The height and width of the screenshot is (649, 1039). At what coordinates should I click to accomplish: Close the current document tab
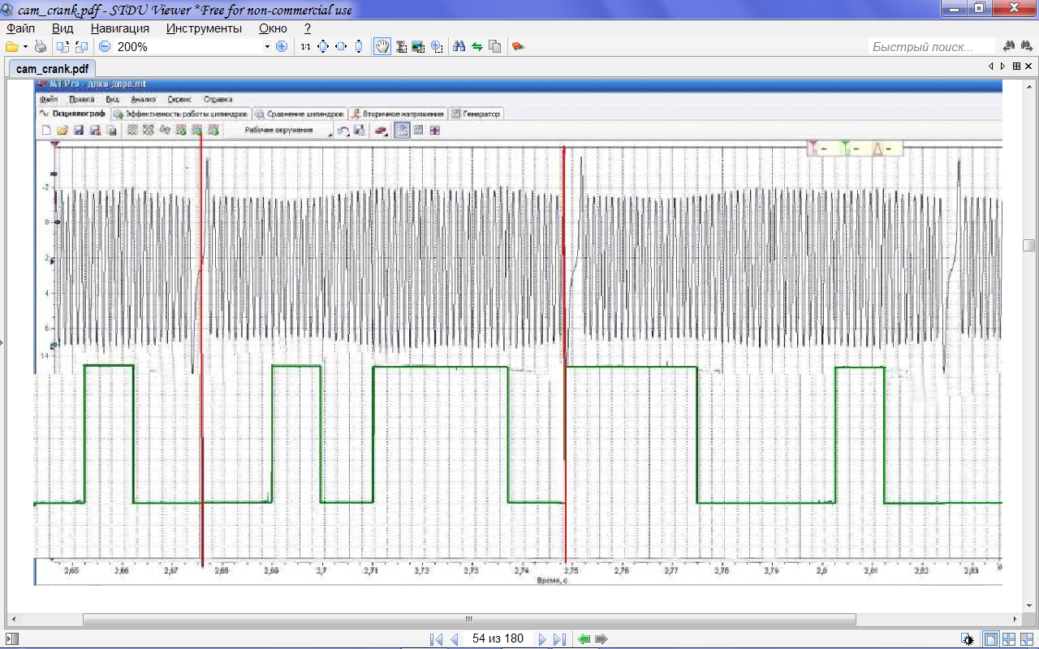tap(1028, 67)
